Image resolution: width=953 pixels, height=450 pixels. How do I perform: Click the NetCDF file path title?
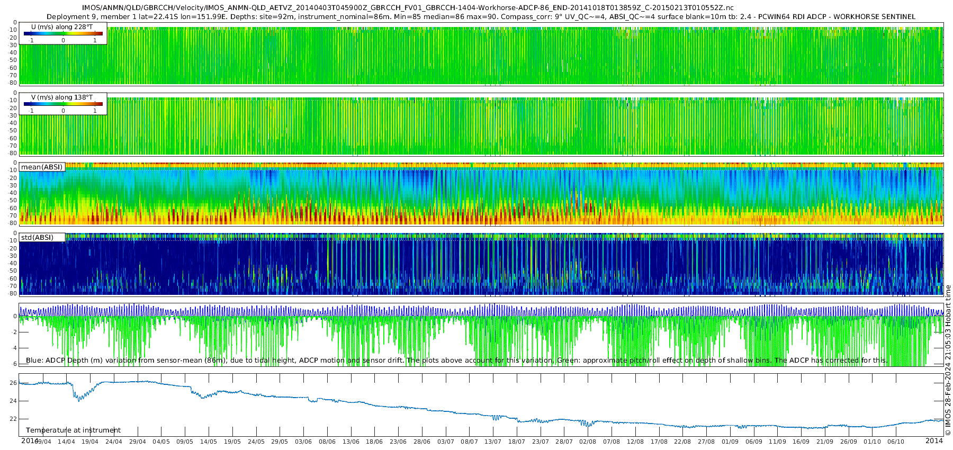pos(408,8)
